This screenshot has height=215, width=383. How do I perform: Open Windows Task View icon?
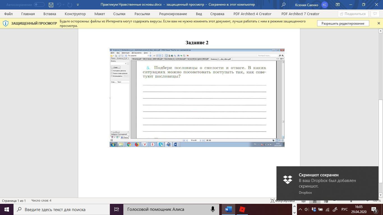coord(117,209)
